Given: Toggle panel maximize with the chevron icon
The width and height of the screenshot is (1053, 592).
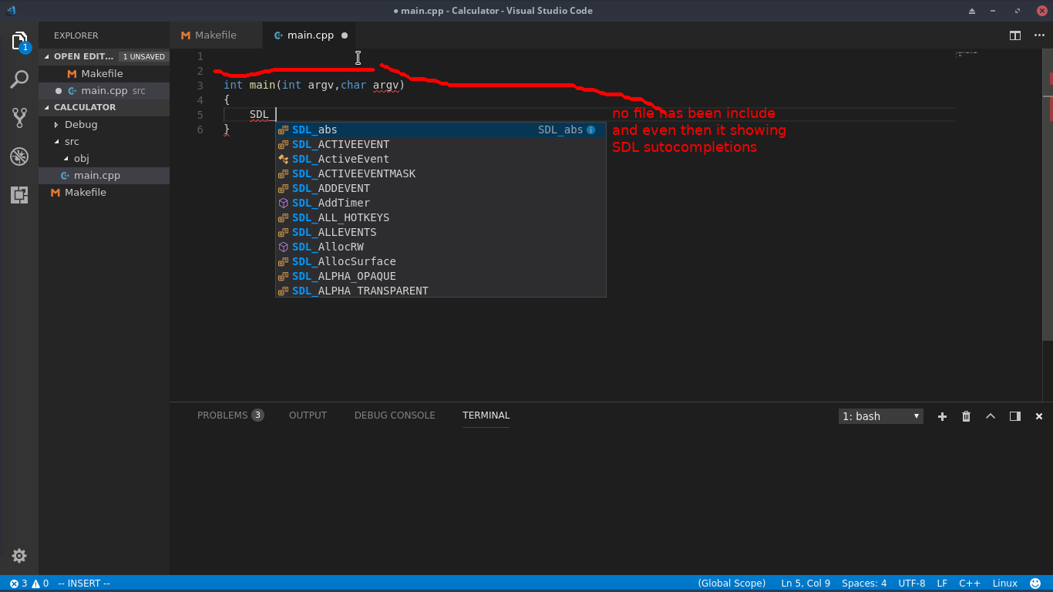Looking at the screenshot, I should tap(991, 416).
